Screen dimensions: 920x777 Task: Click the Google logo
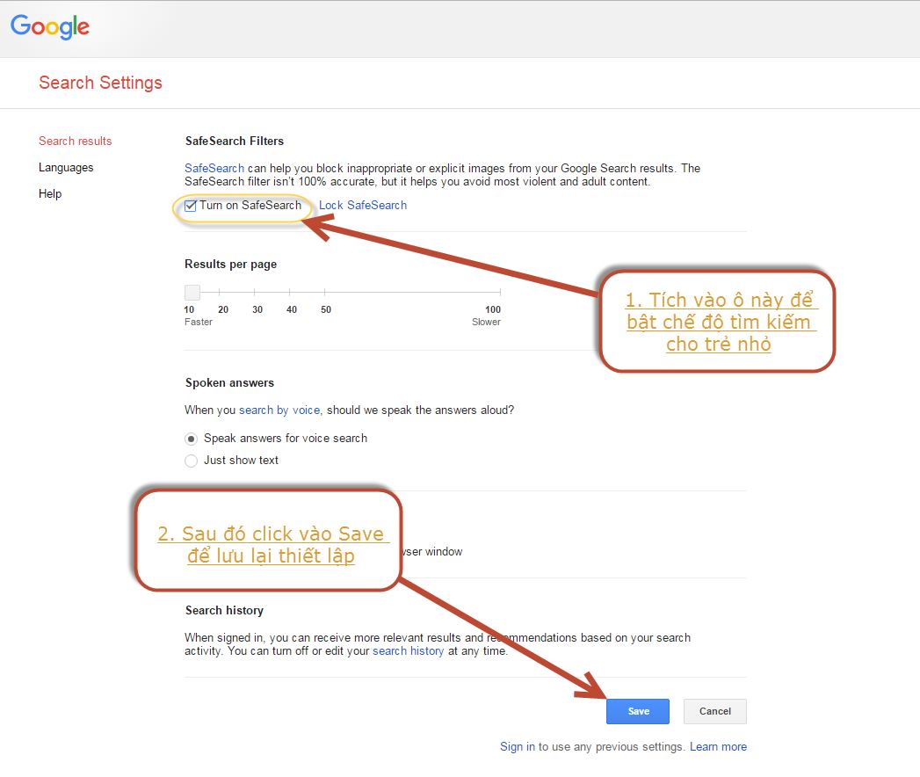coord(50,26)
